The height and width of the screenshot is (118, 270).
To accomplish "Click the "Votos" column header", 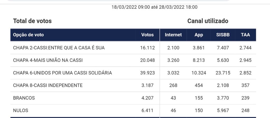I will click(x=147, y=35).
